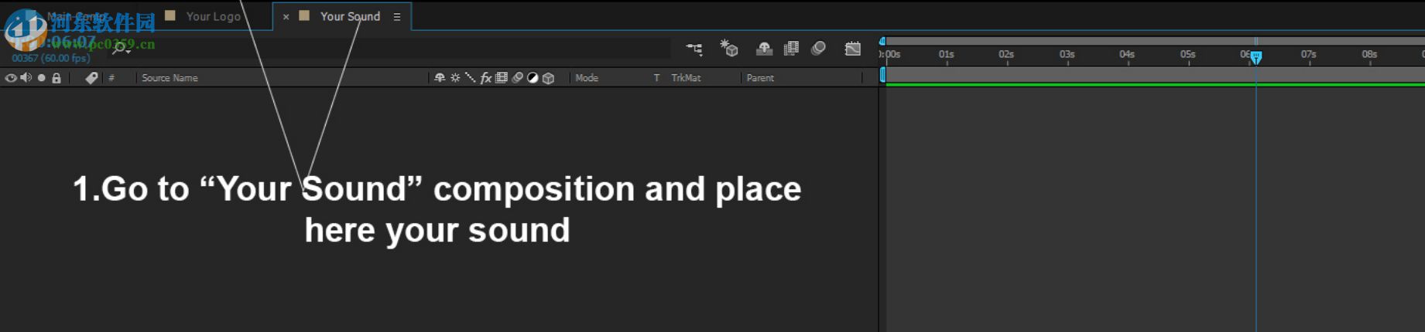Click the 05s mark on time ruler
Screen dimensions: 1425x332
point(1187,54)
